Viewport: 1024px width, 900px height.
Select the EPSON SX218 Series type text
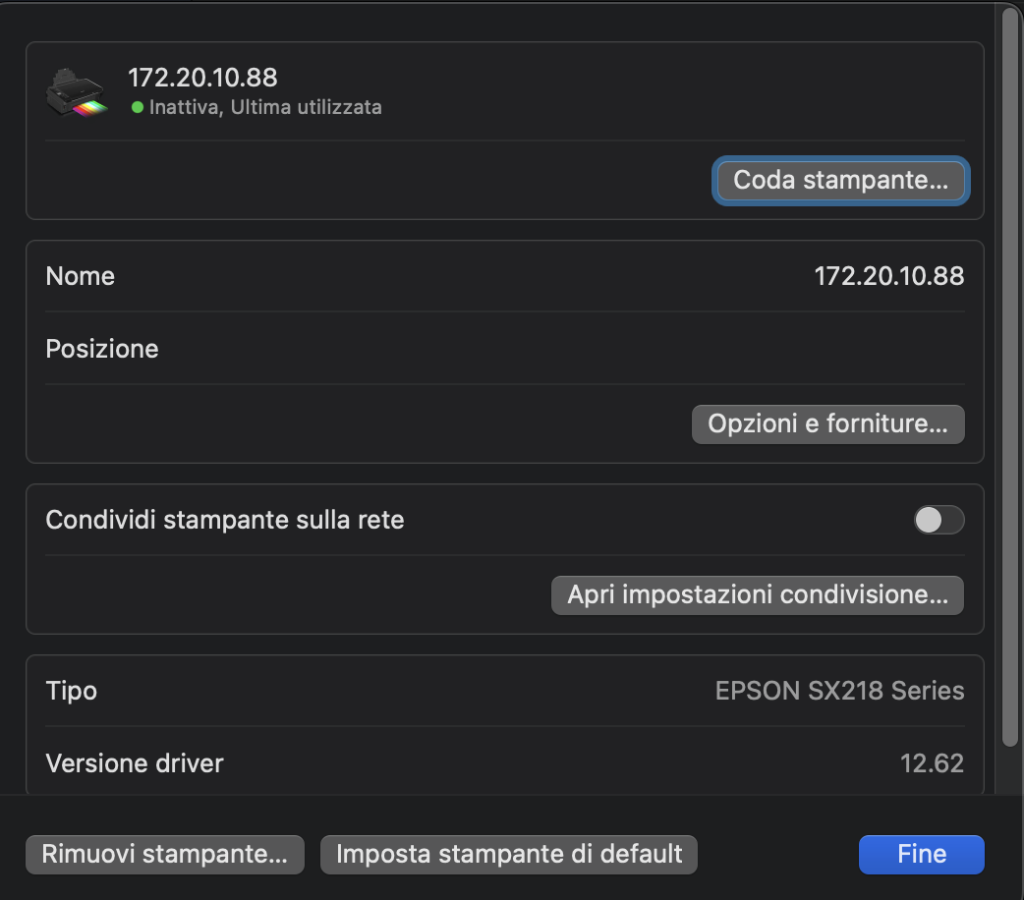839,691
